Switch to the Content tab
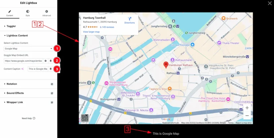The height and width of the screenshot is (138, 274). (10, 13)
